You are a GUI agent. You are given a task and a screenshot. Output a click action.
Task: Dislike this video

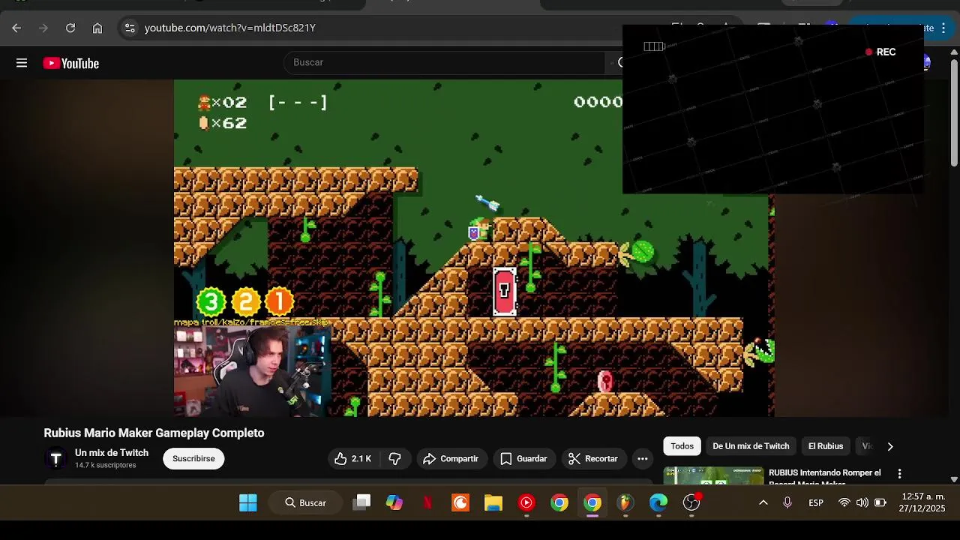[x=395, y=458]
